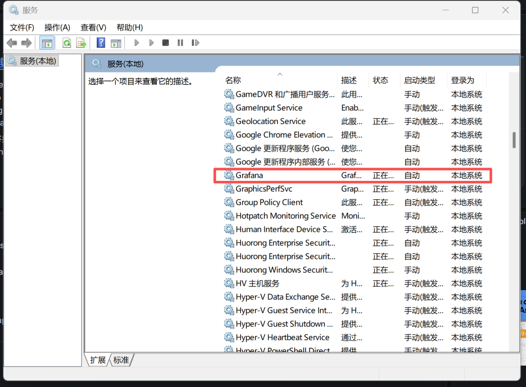
Task: Sort by the 状态 column header
Action: 380,80
